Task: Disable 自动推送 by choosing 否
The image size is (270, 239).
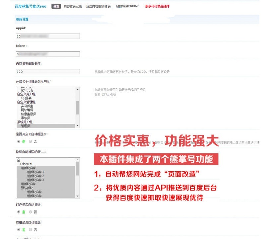Action: (31, 141)
